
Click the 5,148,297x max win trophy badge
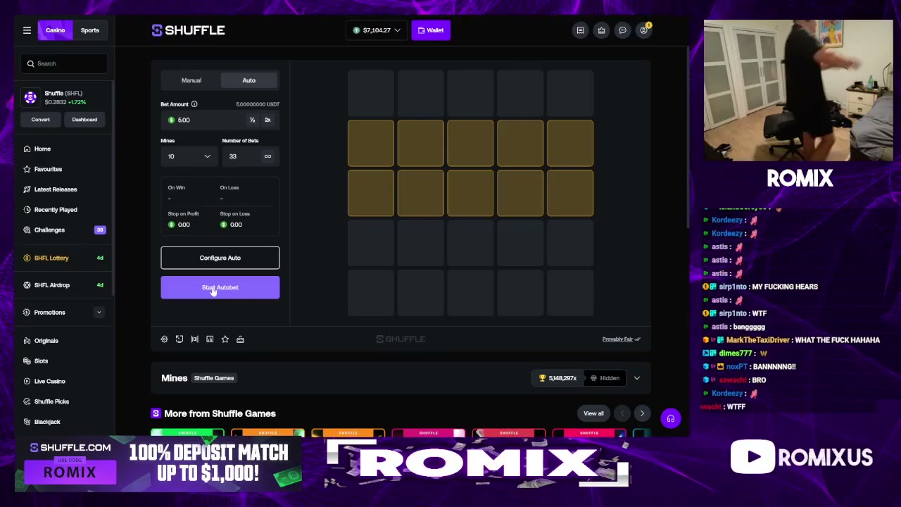(557, 378)
